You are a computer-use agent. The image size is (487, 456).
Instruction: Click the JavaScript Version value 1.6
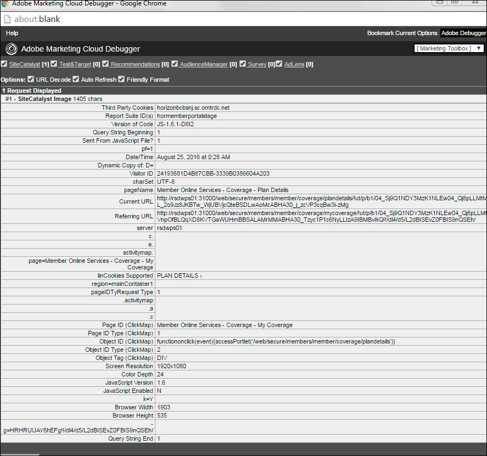(x=161, y=382)
